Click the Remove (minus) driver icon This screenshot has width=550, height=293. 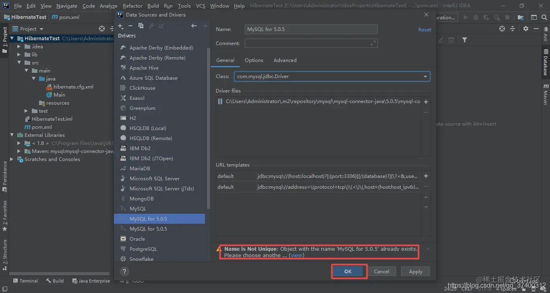click(x=130, y=26)
